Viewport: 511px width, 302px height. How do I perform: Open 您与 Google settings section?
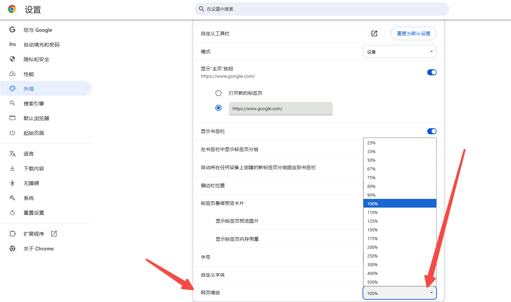point(46,30)
